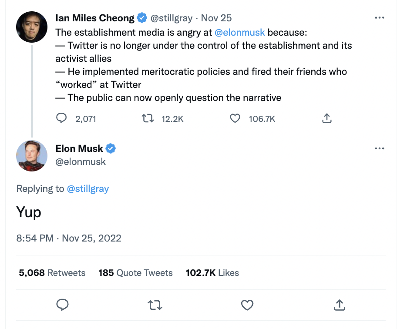This screenshot has width=397, height=329.
Task: Open the share menu on Ian's tweet
Action: pos(327,117)
